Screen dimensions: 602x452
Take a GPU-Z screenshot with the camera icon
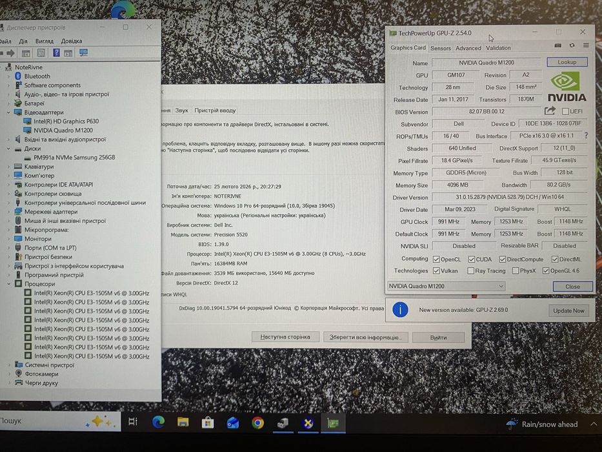click(558, 45)
